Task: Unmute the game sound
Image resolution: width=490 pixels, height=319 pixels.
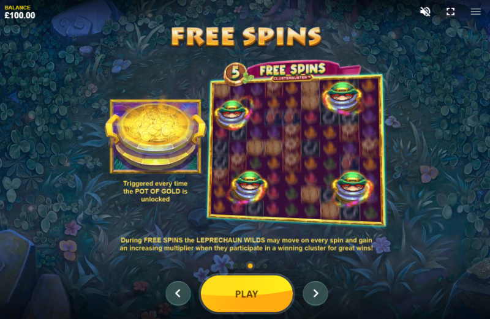Action: (425, 12)
